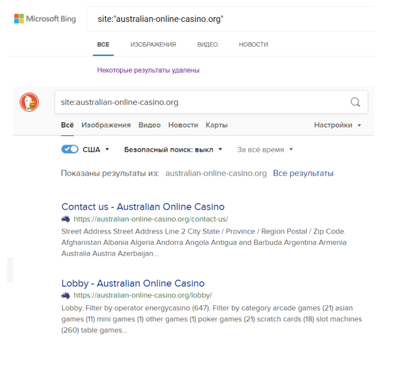The image size is (397, 370).
Task: Open the Bing НОВОСТИ tab
Action: [253, 44]
